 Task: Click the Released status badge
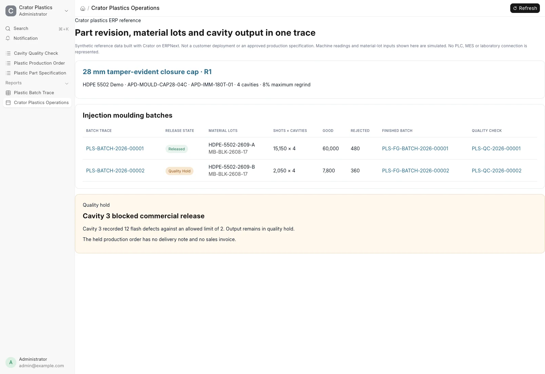click(176, 149)
